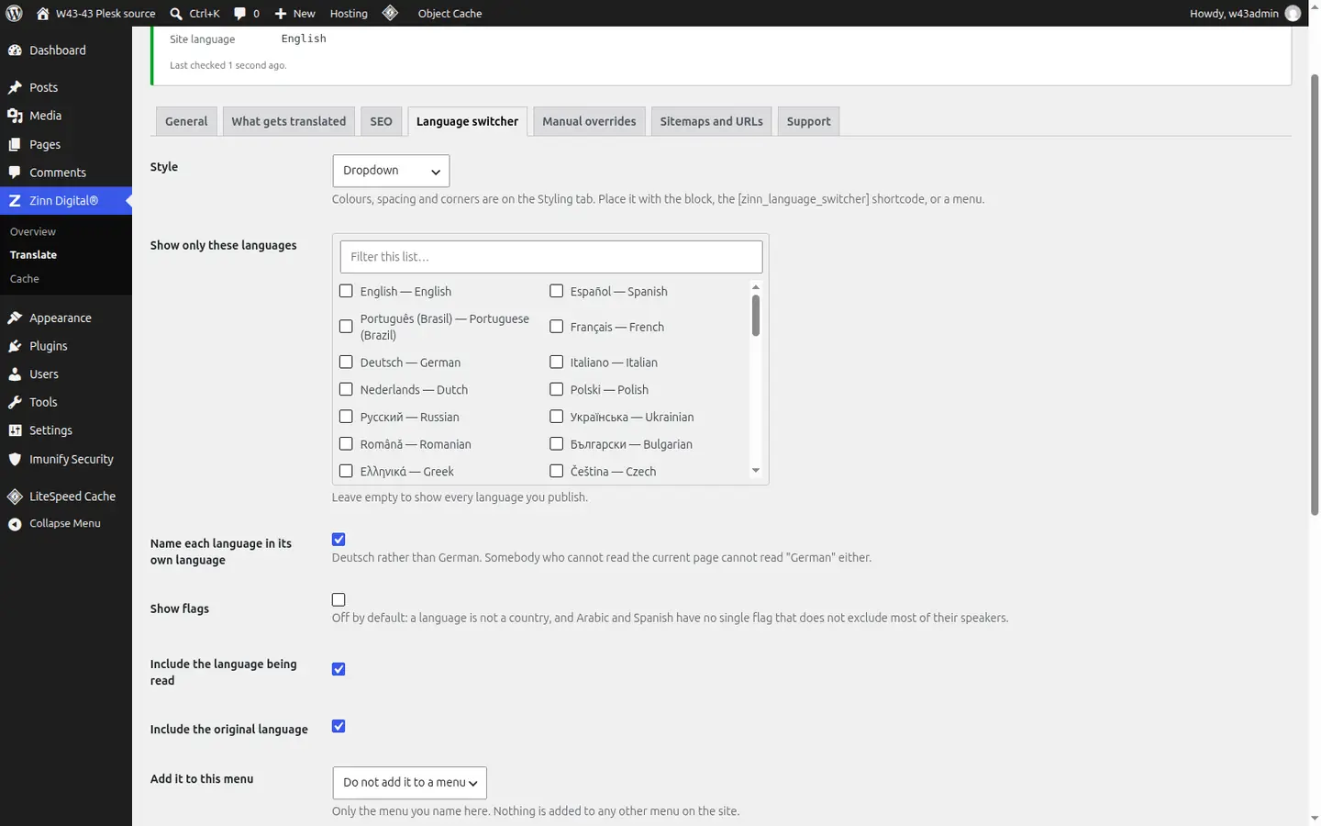Image resolution: width=1321 pixels, height=826 pixels.
Task: Open Plugins in the sidebar
Action: [66, 346]
